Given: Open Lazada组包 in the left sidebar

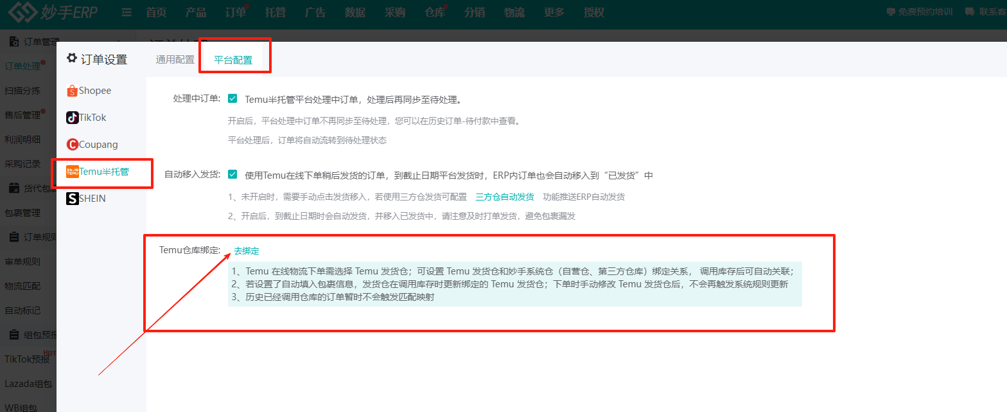Looking at the screenshot, I should click(x=28, y=384).
